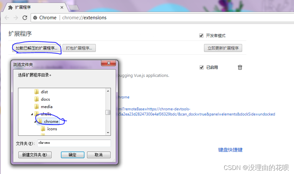Collapse the chrome folder node
The image size is (294, 174).
click(x=35, y=122)
